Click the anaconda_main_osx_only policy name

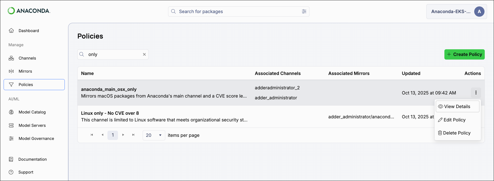coord(109,89)
